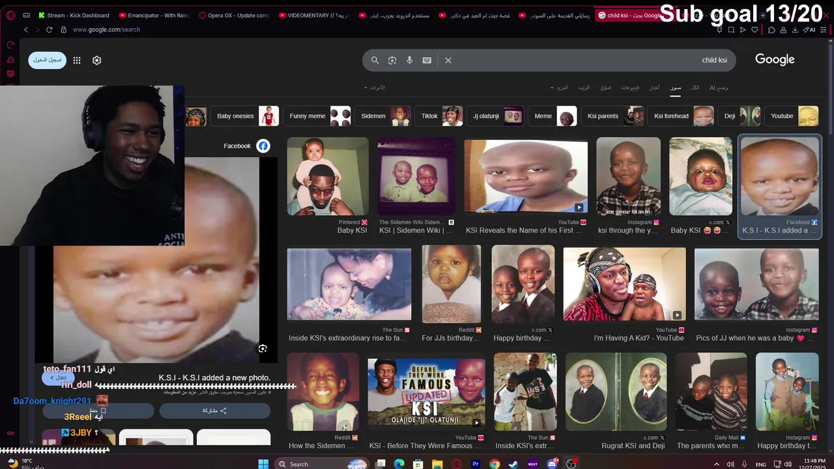Open Adobe Premiere Pro from taskbar
834x469 pixels.
point(476,464)
